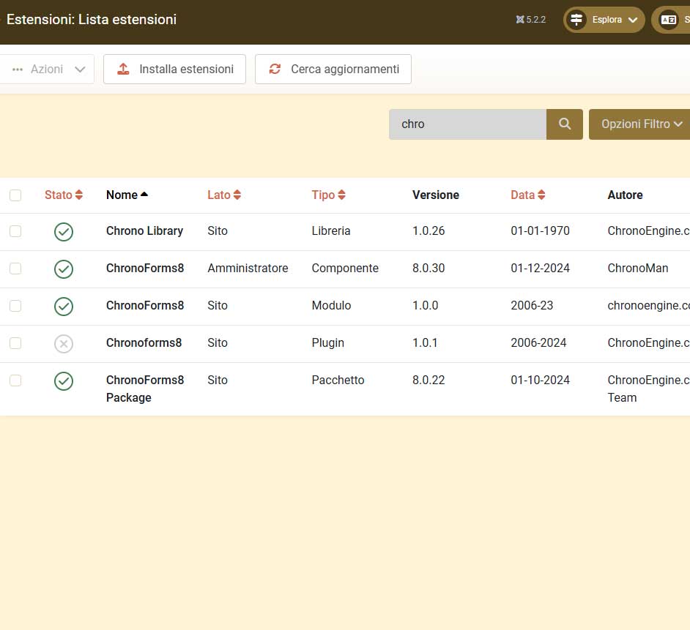Enable the disabled Chronoforms8 plugin status icon
The width and height of the screenshot is (690, 630).
pos(64,344)
